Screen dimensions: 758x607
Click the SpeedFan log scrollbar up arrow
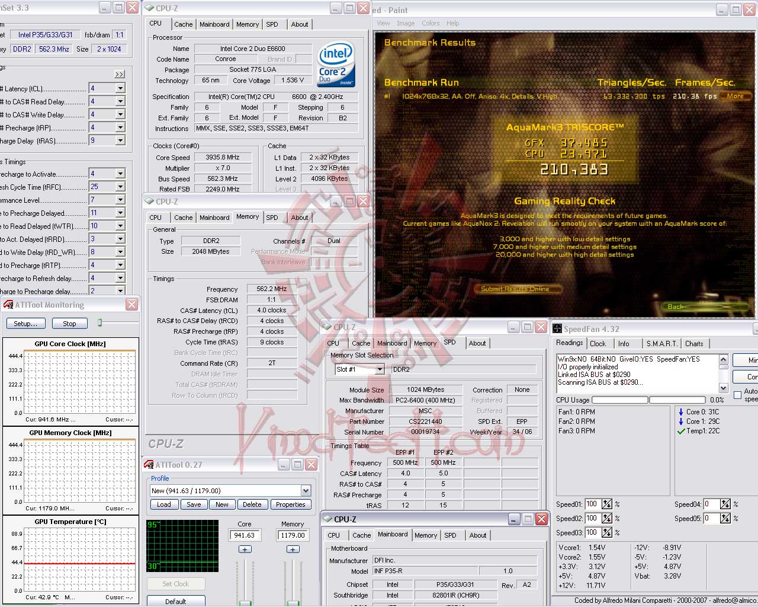pos(723,359)
